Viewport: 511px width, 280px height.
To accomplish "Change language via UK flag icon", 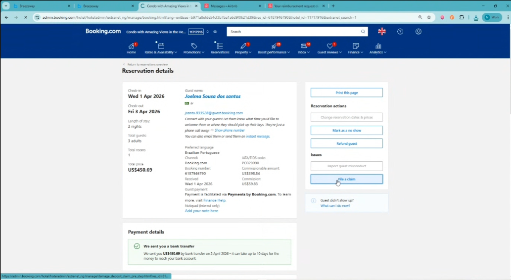I will 381,32.
